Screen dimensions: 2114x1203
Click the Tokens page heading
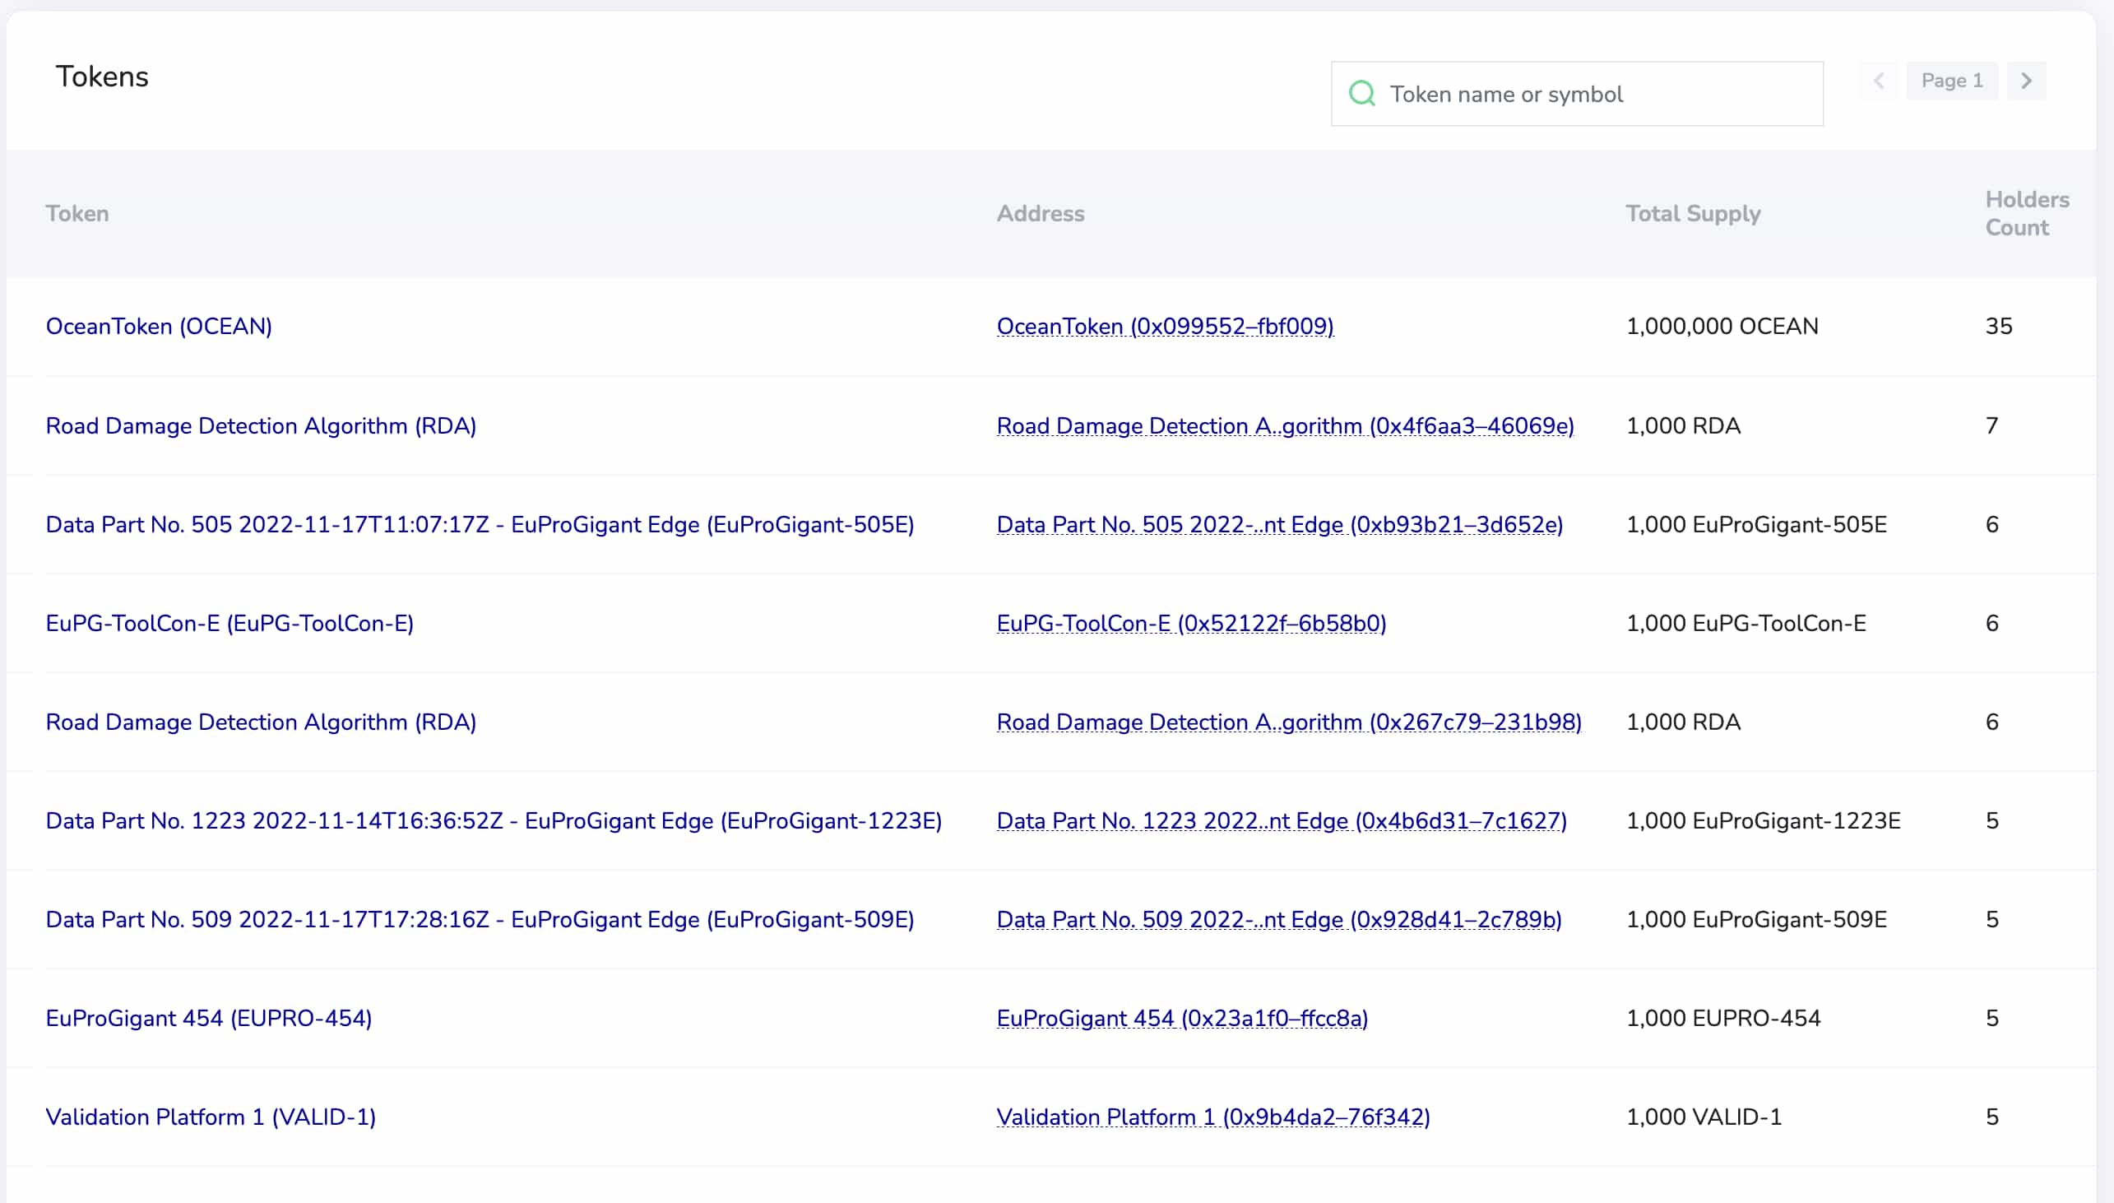pos(102,77)
